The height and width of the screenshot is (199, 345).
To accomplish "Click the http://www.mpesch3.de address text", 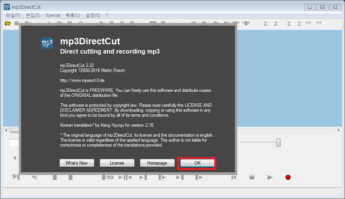I will pyautogui.click(x=82, y=80).
